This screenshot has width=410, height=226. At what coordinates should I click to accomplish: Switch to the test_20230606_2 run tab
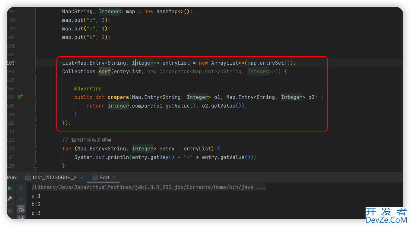coord(54,178)
